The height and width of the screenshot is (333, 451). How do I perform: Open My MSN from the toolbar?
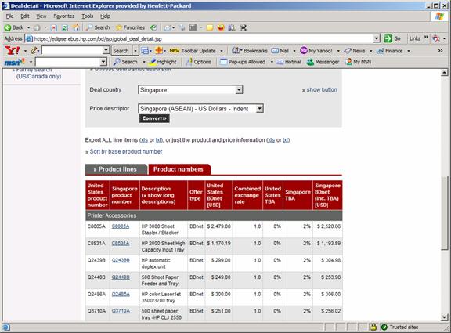359,62
